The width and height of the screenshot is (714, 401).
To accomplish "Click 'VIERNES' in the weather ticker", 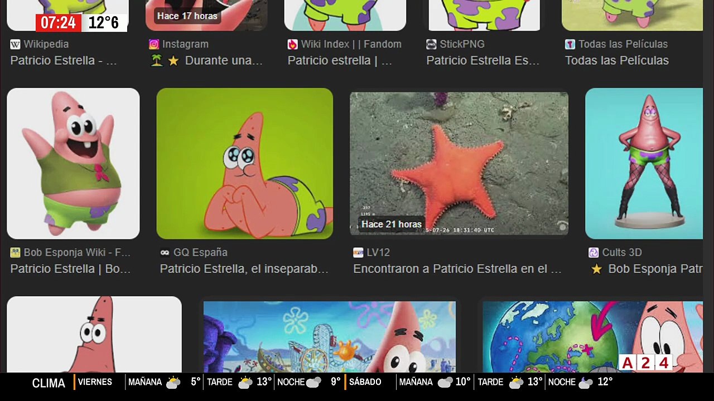I will pos(95,382).
